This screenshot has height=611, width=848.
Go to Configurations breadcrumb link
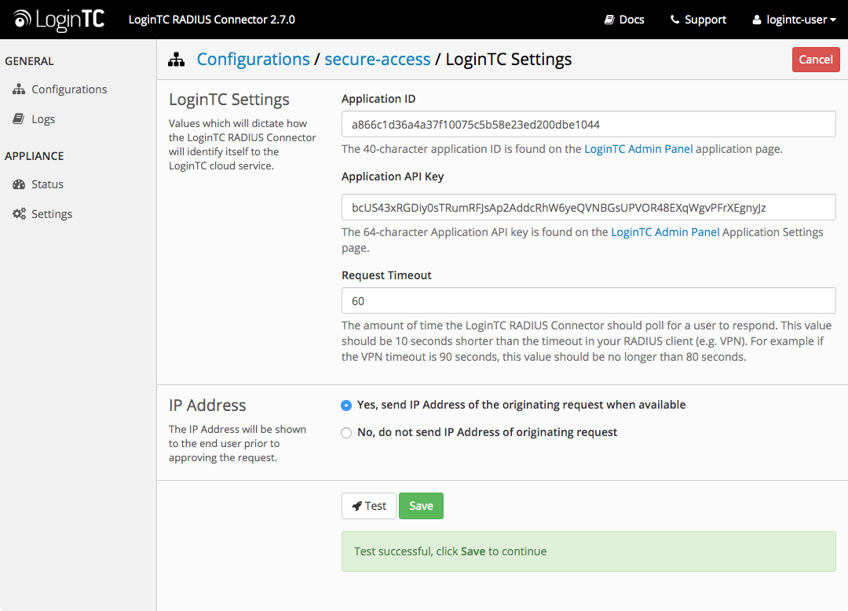click(253, 59)
